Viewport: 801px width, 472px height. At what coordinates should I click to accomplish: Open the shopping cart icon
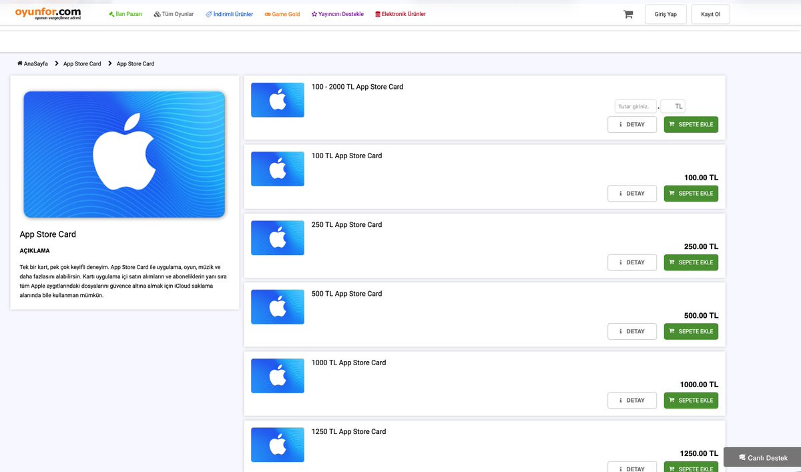[628, 14]
